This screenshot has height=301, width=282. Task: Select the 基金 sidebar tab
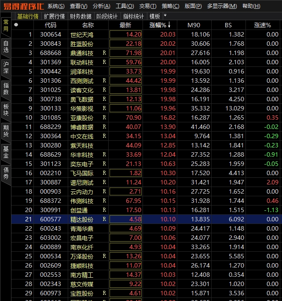(6, 152)
